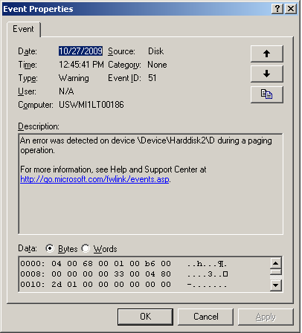This screenshot has width=302, height=333.
Task: Click the Disk source value
Action: point(156,51)
